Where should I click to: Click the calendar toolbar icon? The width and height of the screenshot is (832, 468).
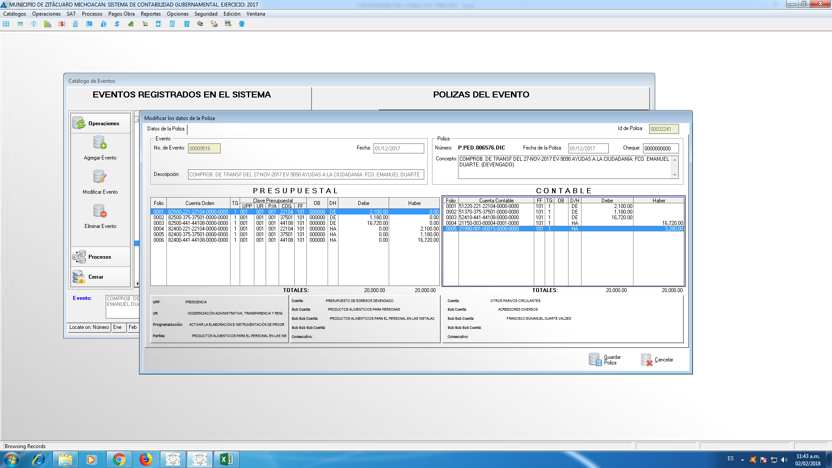20,24
